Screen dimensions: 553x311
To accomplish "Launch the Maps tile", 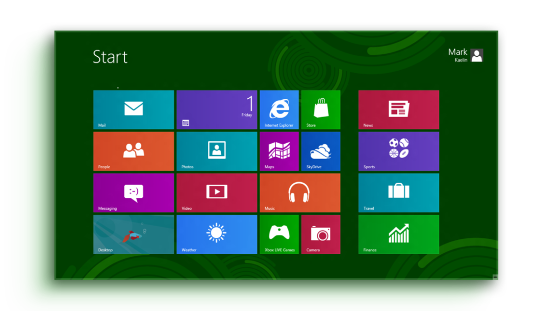I will (279, 151).
